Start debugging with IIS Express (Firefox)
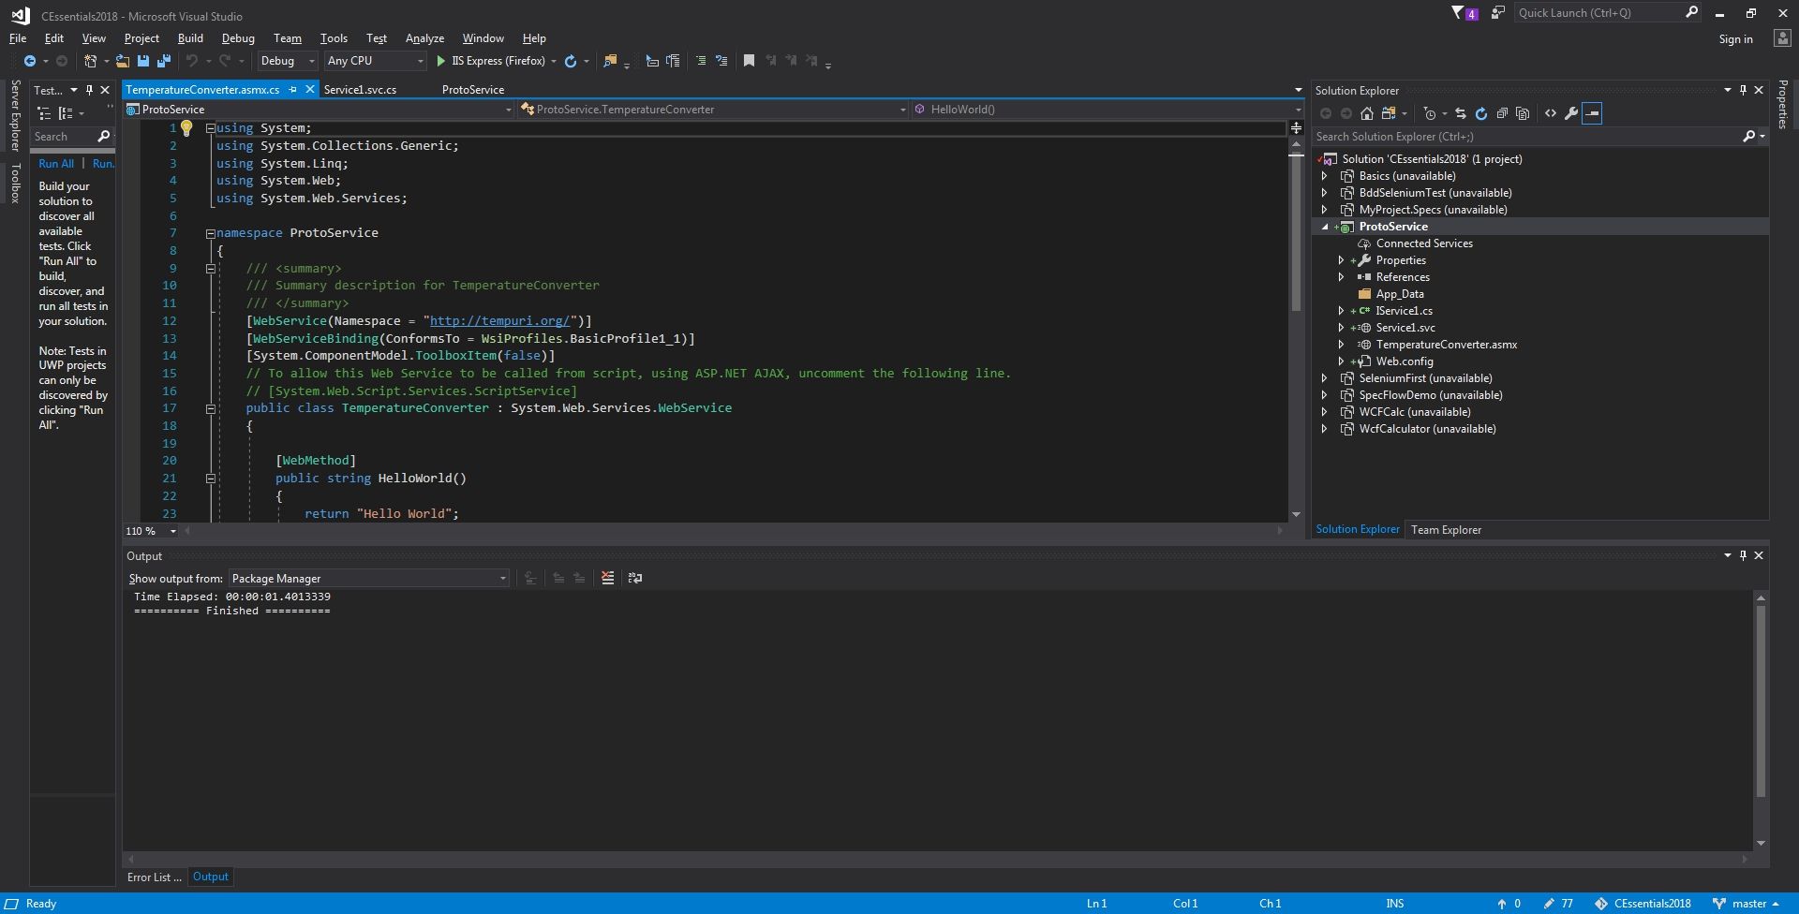Viewport: 1799px width, 914px height. coord(491,61)
